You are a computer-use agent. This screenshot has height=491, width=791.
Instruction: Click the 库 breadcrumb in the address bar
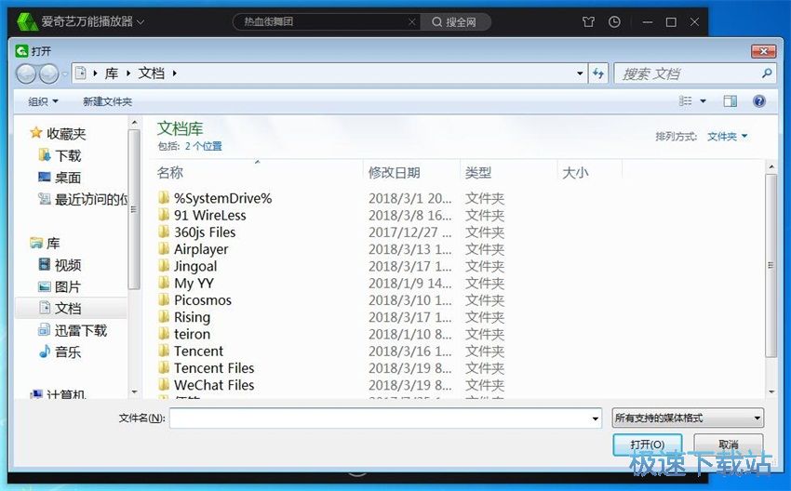[x=112, y=73]
